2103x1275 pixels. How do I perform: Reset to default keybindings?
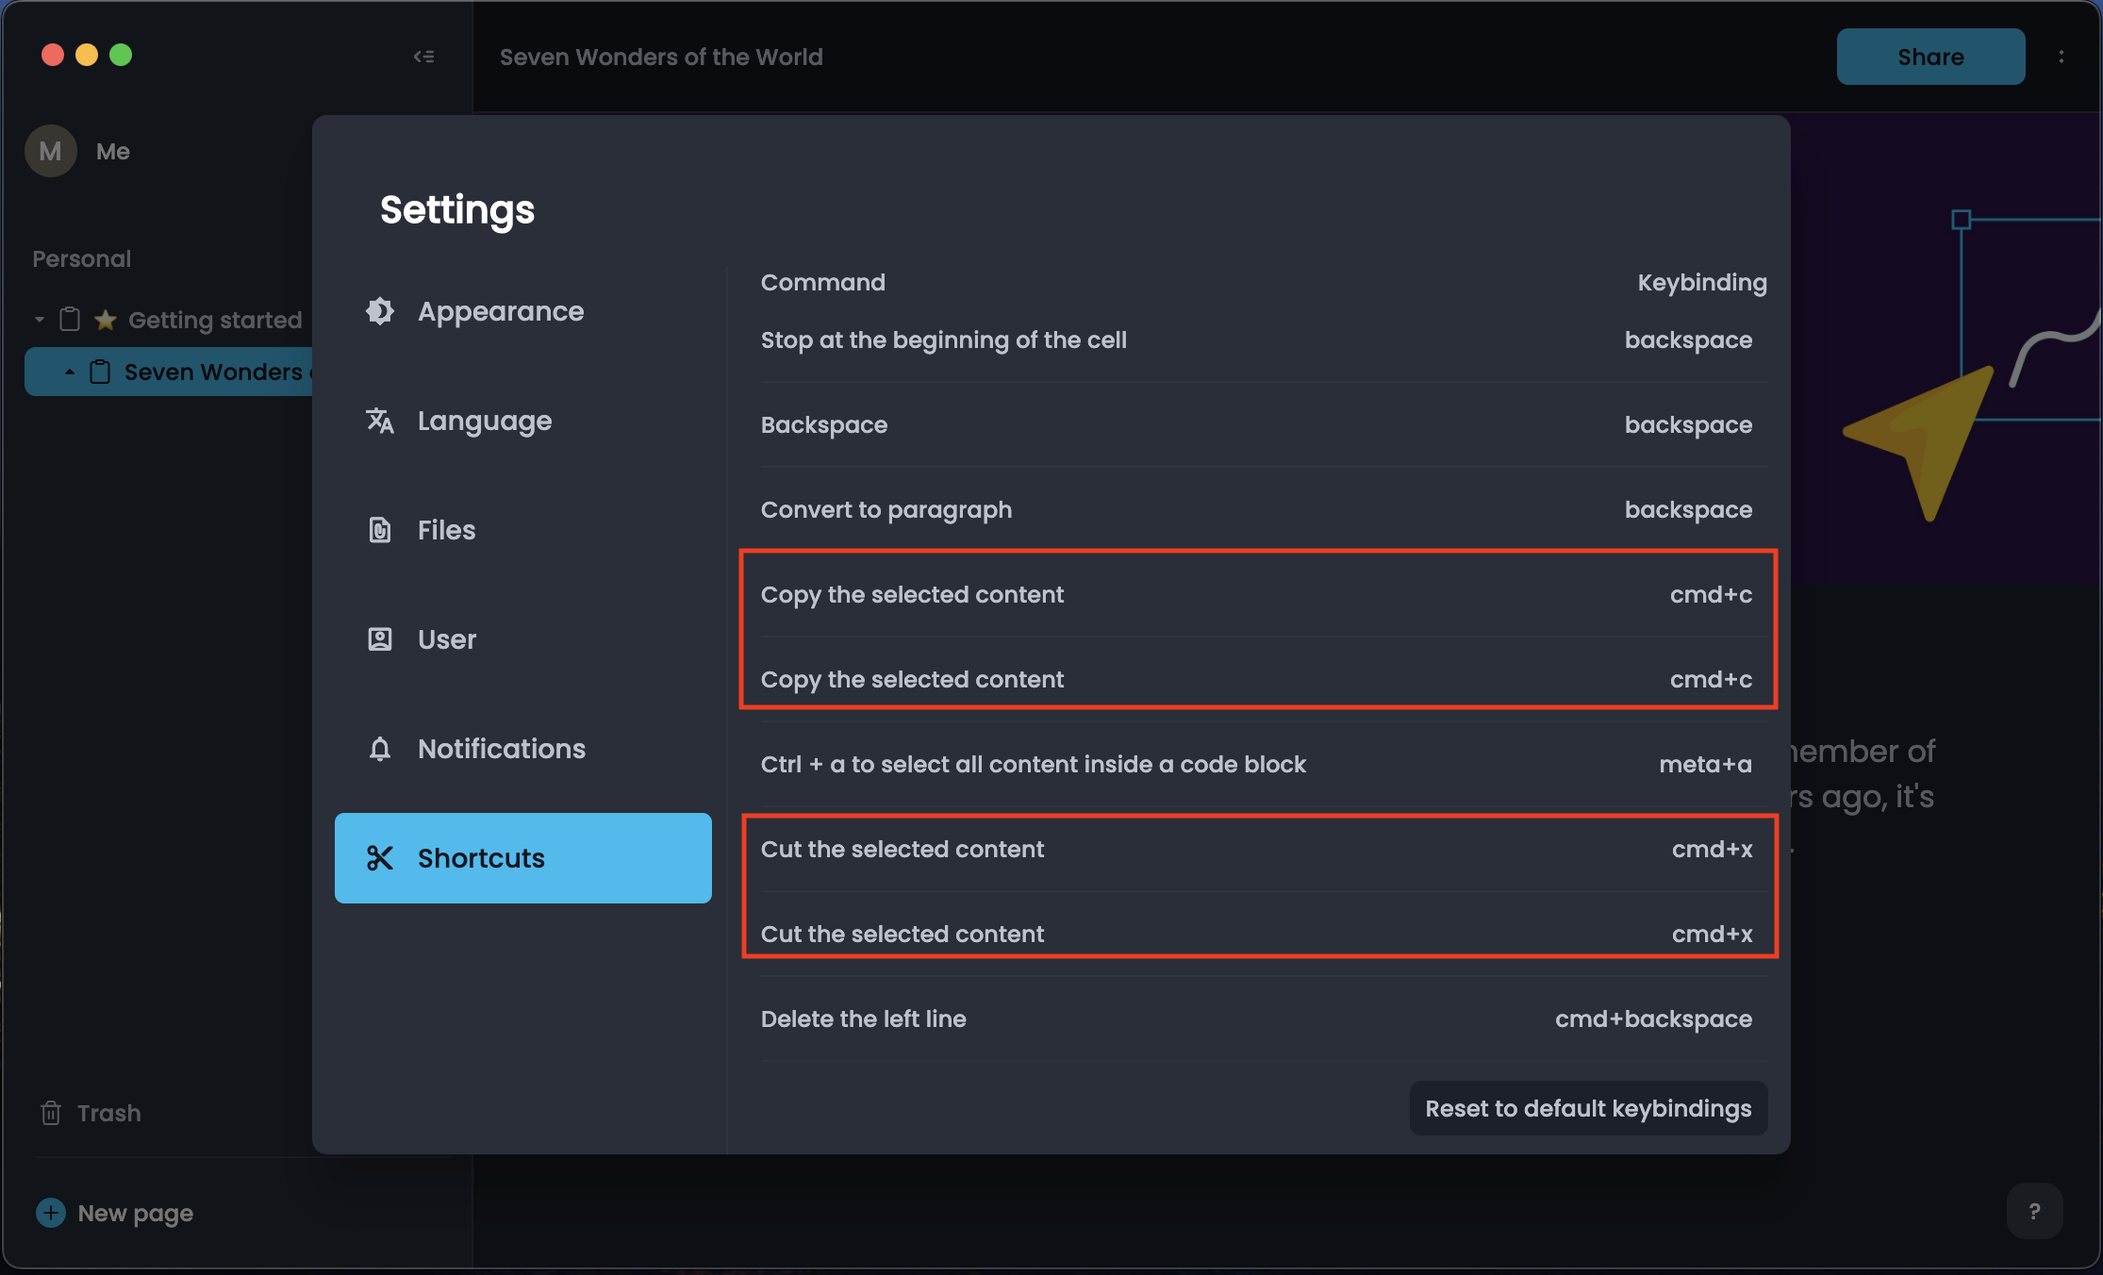[1587, 1108]
